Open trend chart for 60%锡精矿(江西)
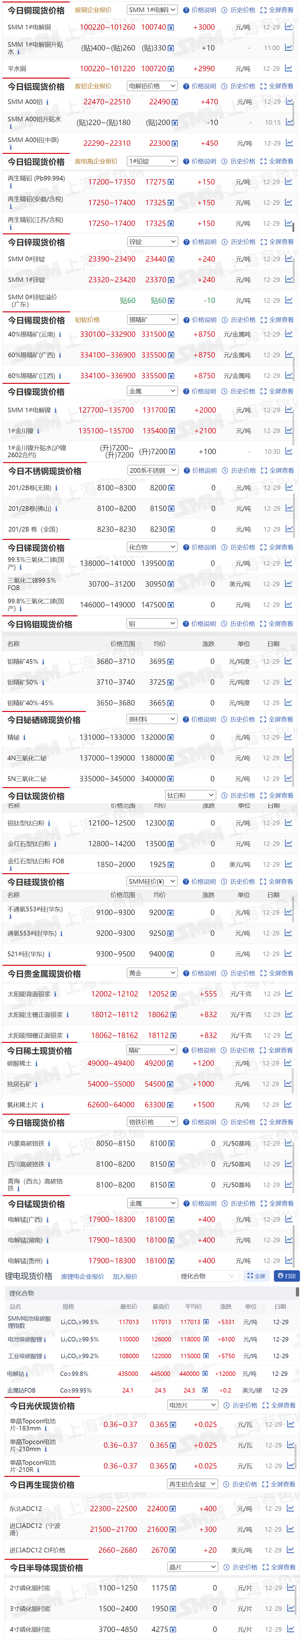Viewport: 302px width, 1640px height. 289,375
